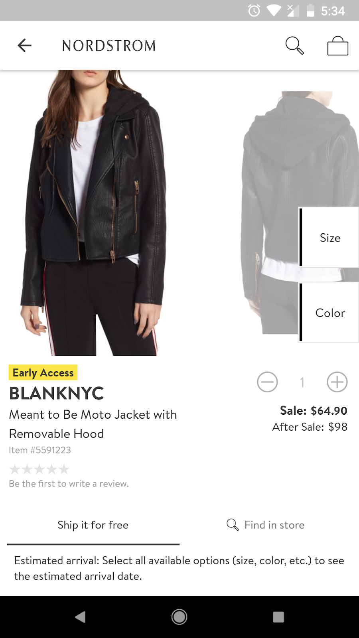Viewport: 359px width, 638px height.
Task: Select the middle star in the rating row
Action: [x=39, y=469]
